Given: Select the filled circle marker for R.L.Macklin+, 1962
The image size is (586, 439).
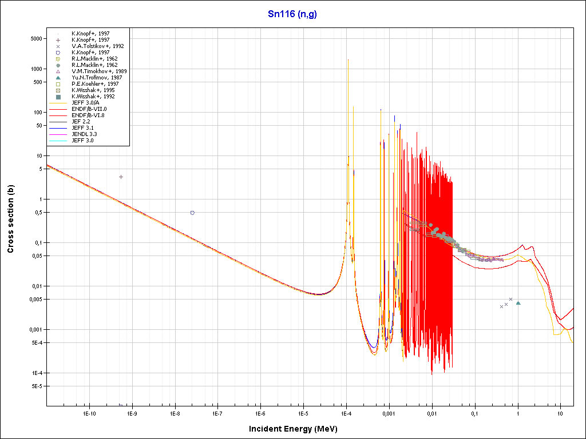Looking at the screenshot, I should 58,65.
